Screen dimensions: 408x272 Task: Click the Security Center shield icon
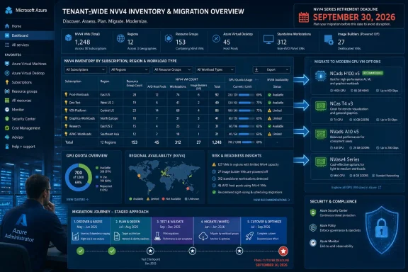(x=7, y=119)
